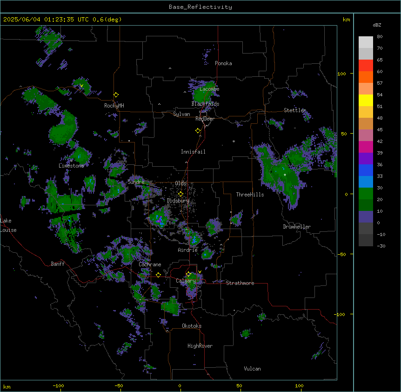This screenshot has width=401, height=392.
Task: Click the Lake Louise label
Action: click(x=8, y=225)
